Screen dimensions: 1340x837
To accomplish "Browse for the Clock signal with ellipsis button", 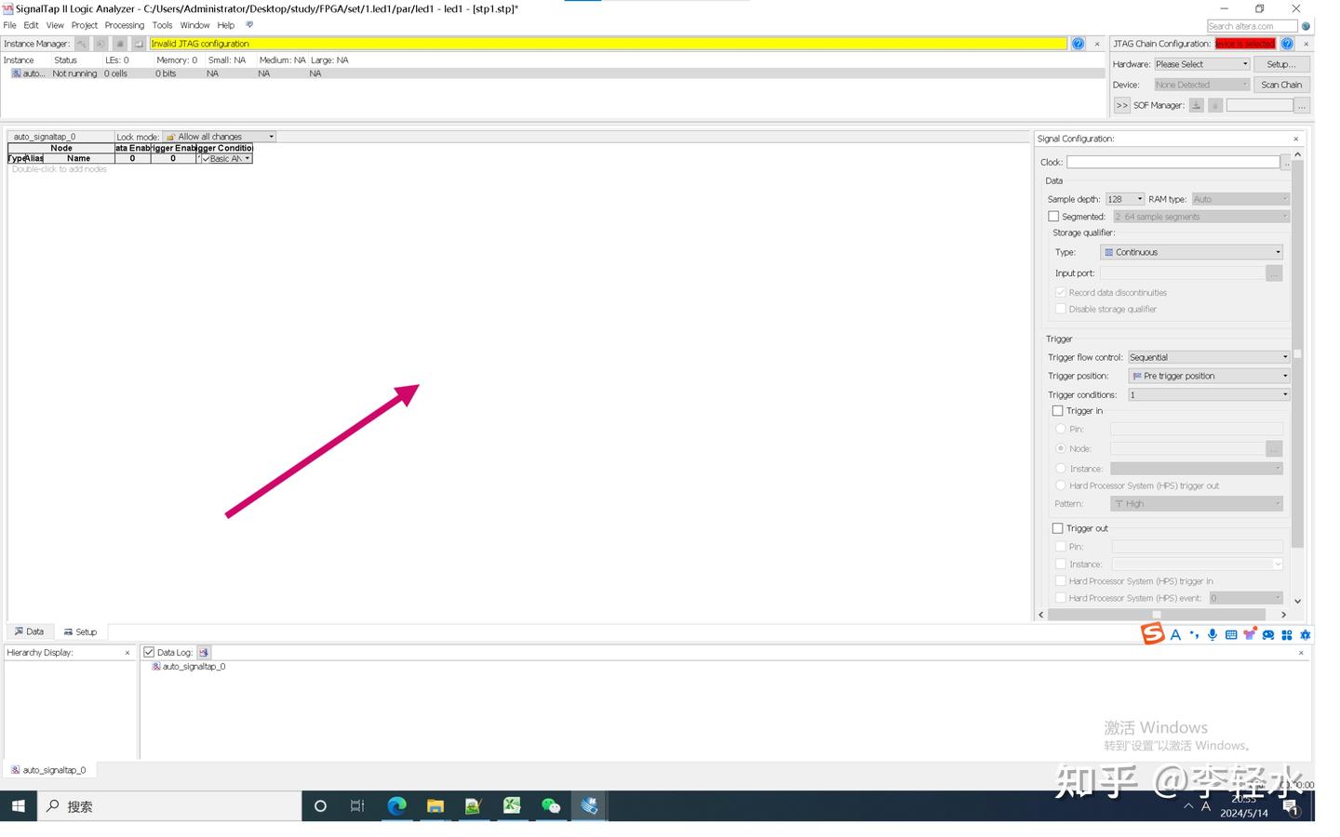I will (x=1287, y=163).
